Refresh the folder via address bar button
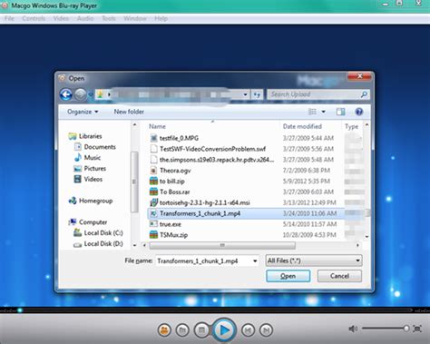430x344 pixels. [257, 94]
